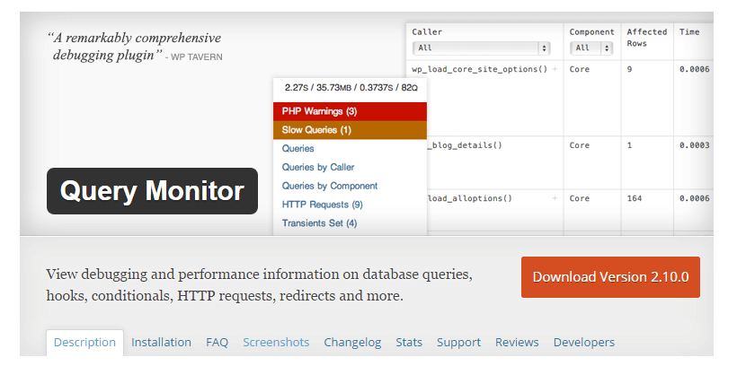Choose Queries by Caller entry
Image resolution: width=737 pixels, height=366 pixels.
click(x=318, y=167)
